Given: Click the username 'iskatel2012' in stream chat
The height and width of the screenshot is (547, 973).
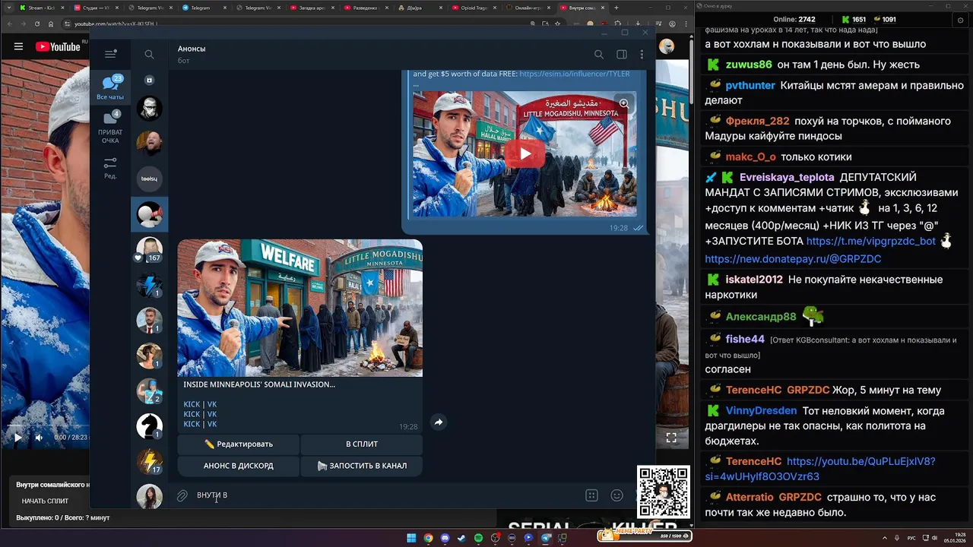Looking at the screenshot, I should pyautogui.click(x=754, y=280).
